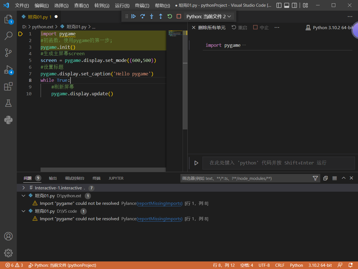Click Step Over in debug toolbar

click(143, 17)
